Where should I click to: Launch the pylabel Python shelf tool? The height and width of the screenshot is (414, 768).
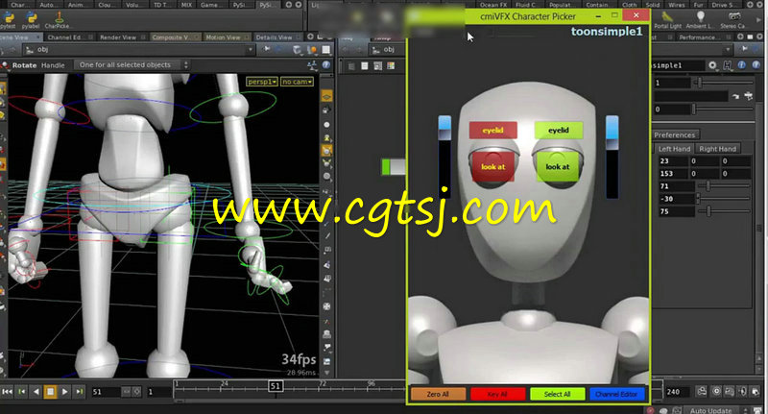click(31, 20)
